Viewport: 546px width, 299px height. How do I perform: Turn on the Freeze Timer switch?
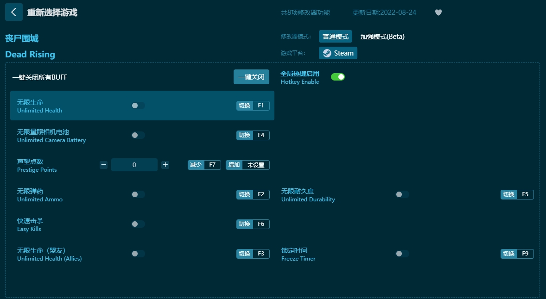point(402,254)
